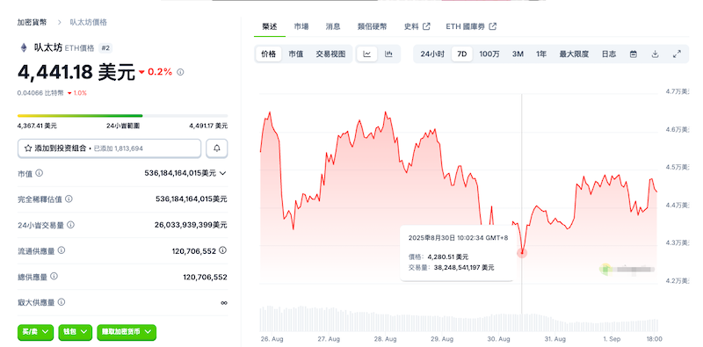Viewport: 703px width, 347px height.
Task: Click info icon beside 流通供應量 label
Action: (62, 250)
